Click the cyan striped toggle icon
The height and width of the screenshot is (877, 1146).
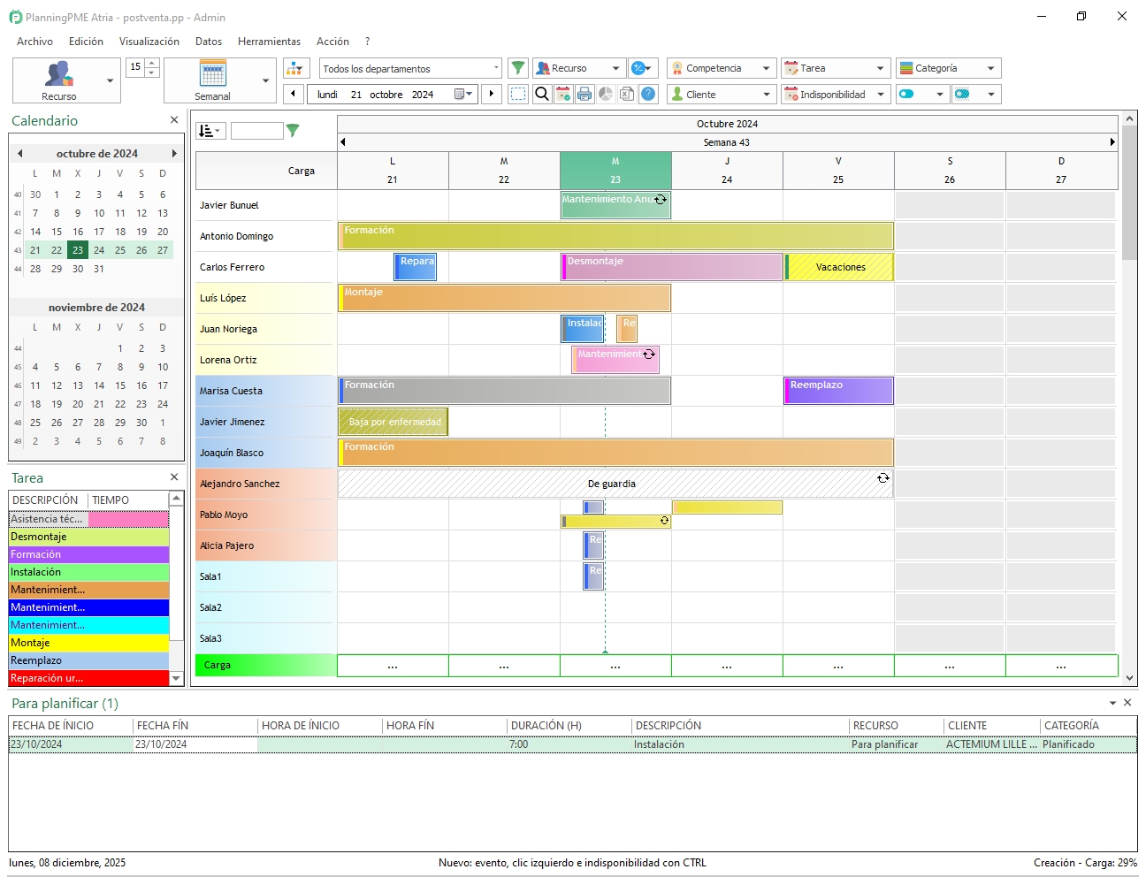pos(963,94)
